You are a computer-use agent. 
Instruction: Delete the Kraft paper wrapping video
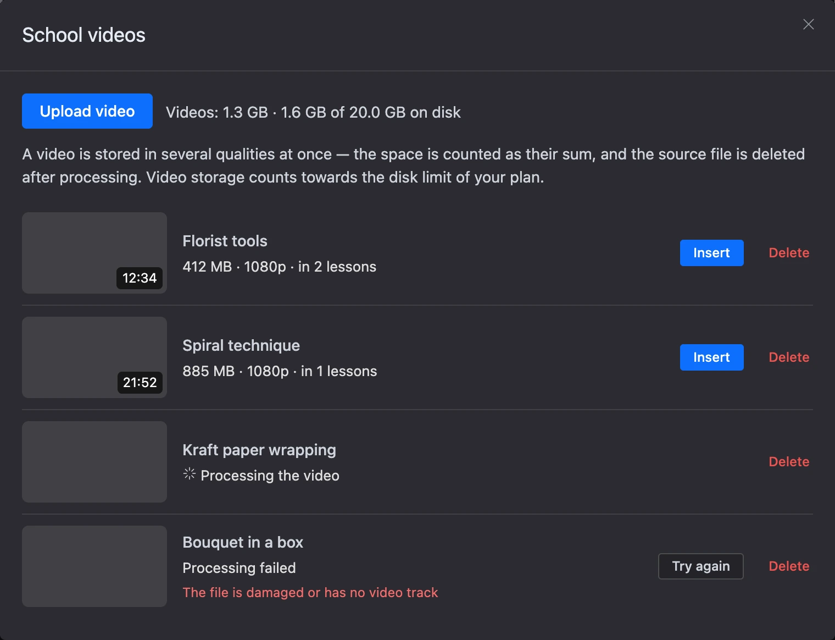pos(789,462)
